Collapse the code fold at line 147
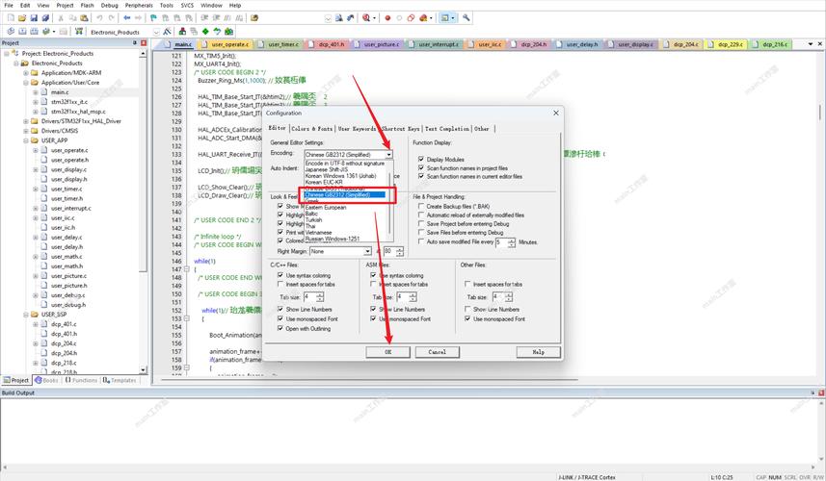Viewport: 826px width, 481px height. point(186,269)
